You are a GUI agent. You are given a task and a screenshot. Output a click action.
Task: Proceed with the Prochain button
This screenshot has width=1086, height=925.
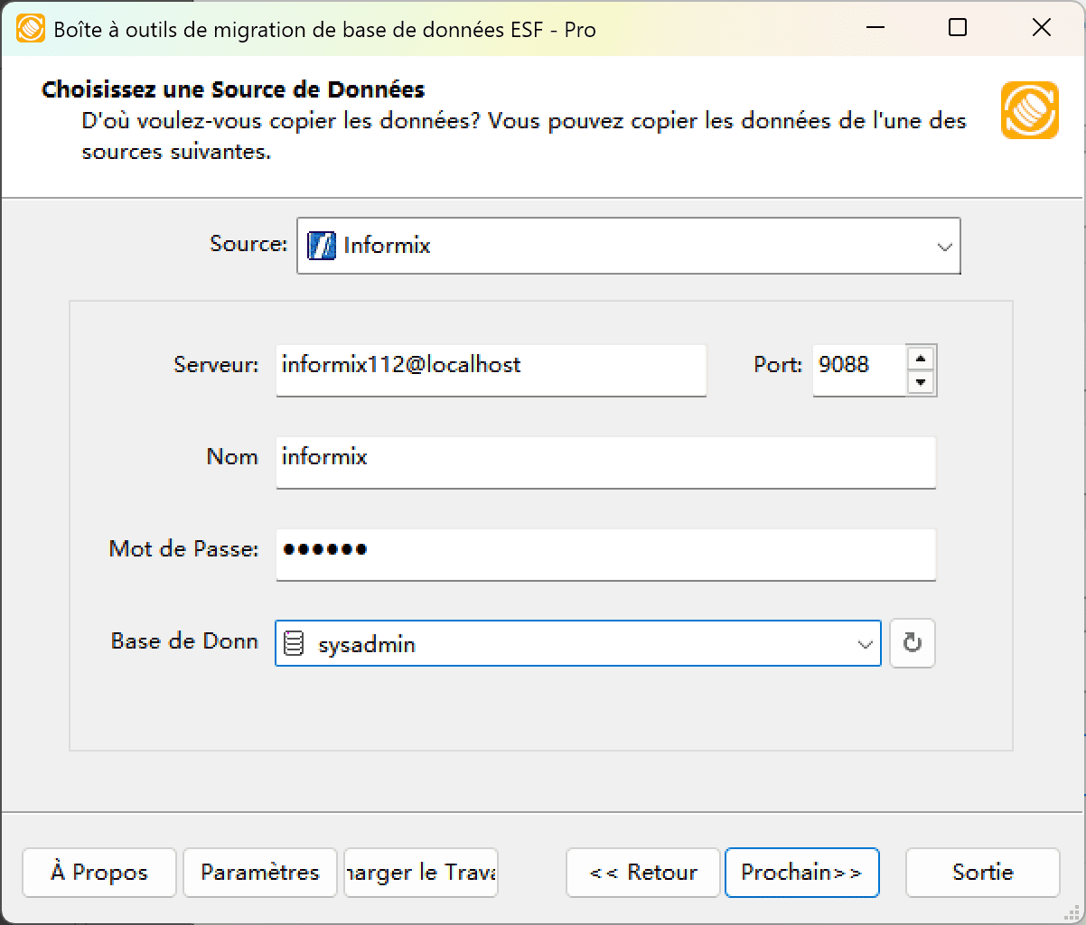tap(801, 873)
